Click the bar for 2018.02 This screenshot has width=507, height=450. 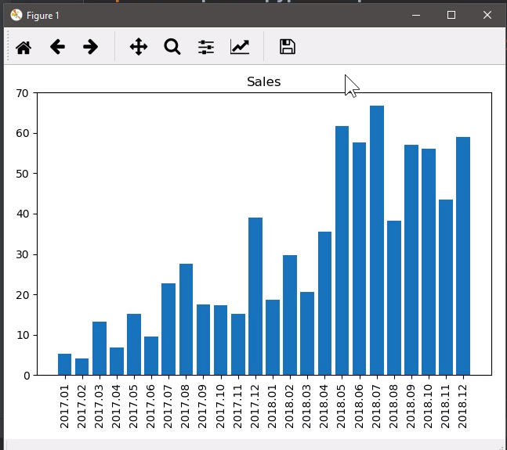(290, 315)
